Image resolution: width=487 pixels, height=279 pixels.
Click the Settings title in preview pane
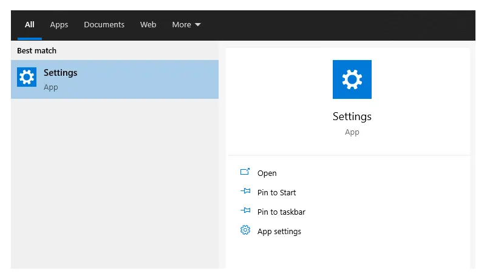pos(352,116)
